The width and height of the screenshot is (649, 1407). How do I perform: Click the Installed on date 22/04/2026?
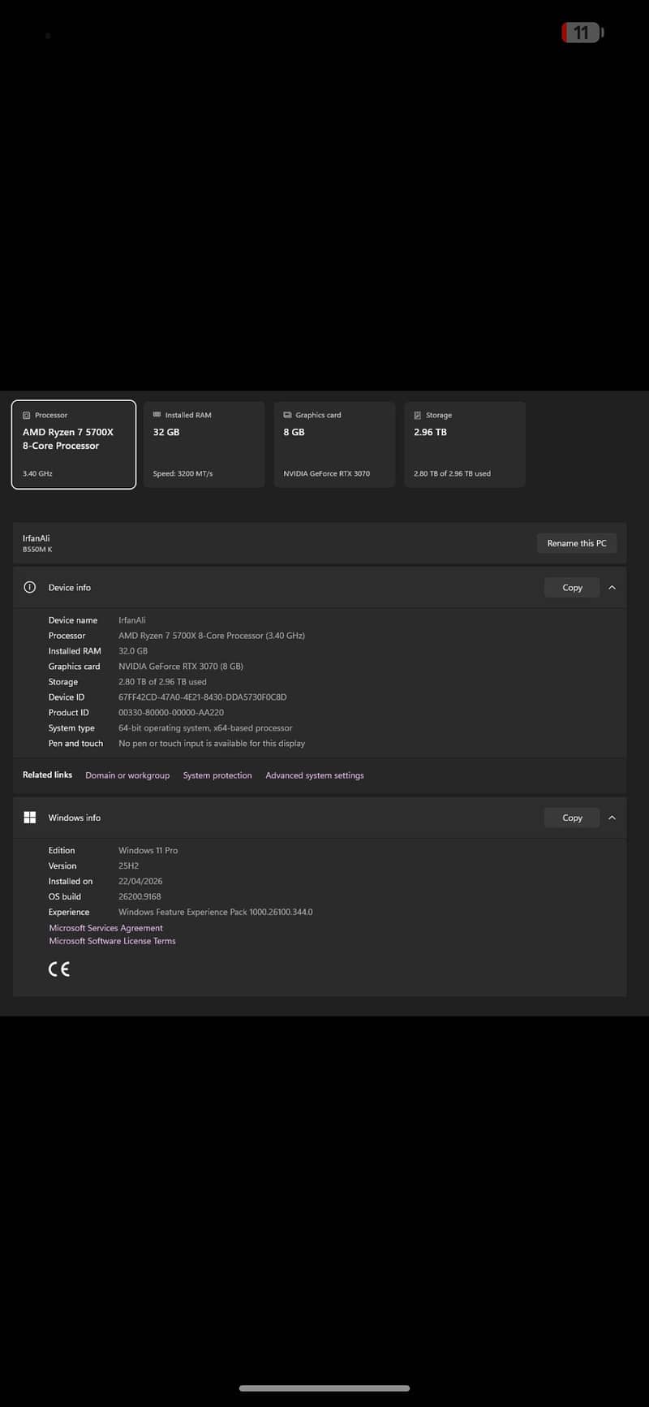[x=140, y=882]
